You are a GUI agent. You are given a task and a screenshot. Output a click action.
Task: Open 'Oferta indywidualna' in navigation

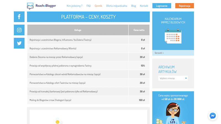click(116, 6)
